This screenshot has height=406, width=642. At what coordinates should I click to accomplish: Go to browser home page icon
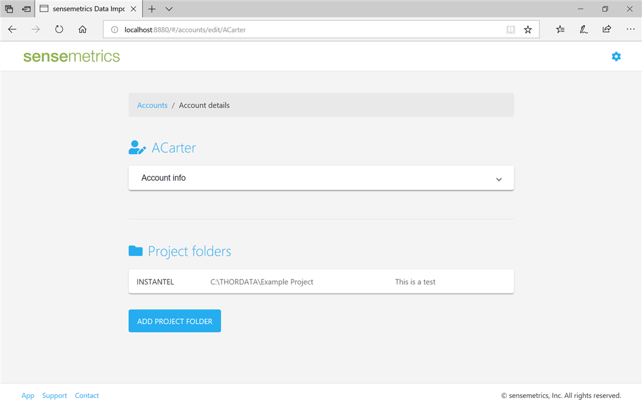click(82, 29)
